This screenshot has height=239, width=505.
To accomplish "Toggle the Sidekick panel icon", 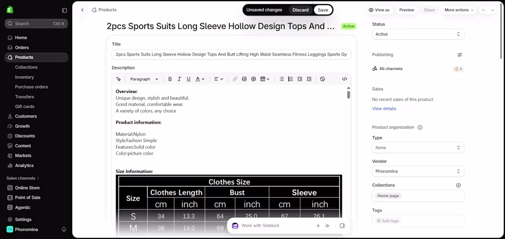I will [x=342, y=226].
